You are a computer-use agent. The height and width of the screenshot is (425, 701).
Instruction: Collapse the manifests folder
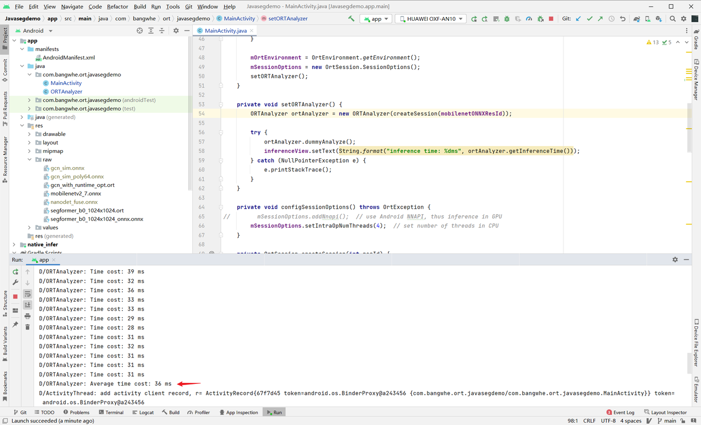22,49
